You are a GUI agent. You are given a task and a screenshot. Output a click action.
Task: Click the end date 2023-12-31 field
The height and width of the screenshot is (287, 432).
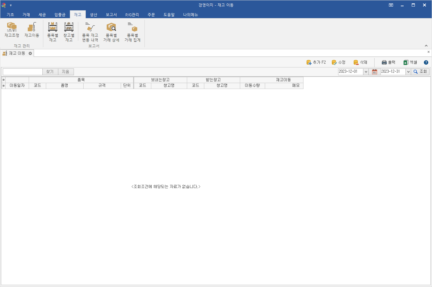(393, 72)
